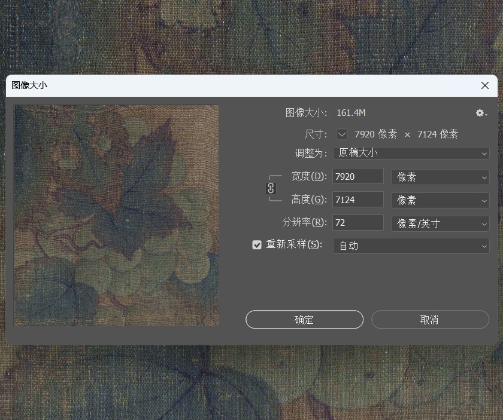Click the 分辨率(R): label
The image size is (503, 420).
tap(304, 222)
